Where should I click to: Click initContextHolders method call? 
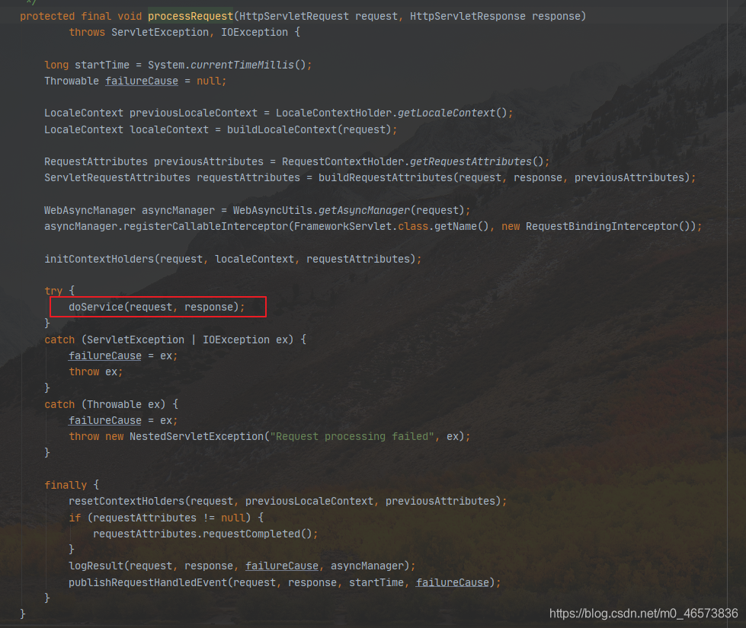coord(99,259)
